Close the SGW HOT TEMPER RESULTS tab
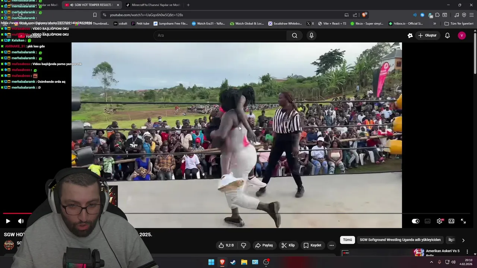Image resolution: width=477 pixels, height=268 pixels. click(118, 5)
